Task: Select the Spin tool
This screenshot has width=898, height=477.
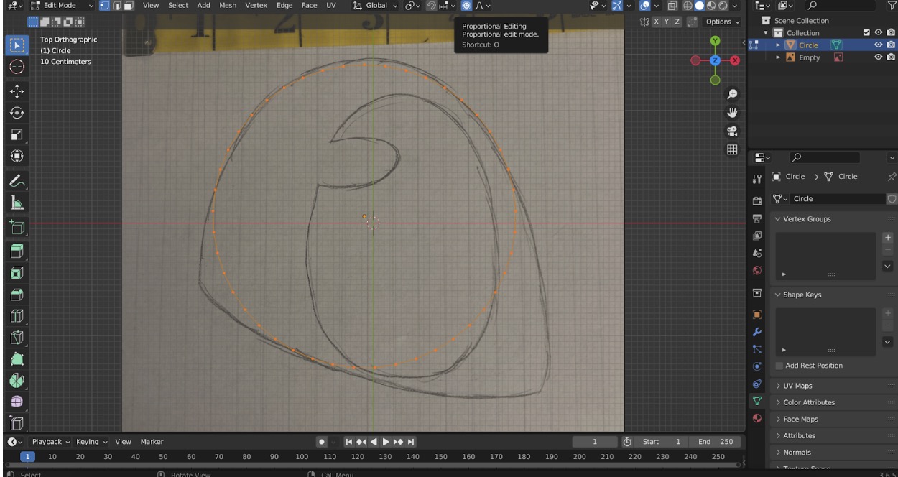Action: point(18,381)
